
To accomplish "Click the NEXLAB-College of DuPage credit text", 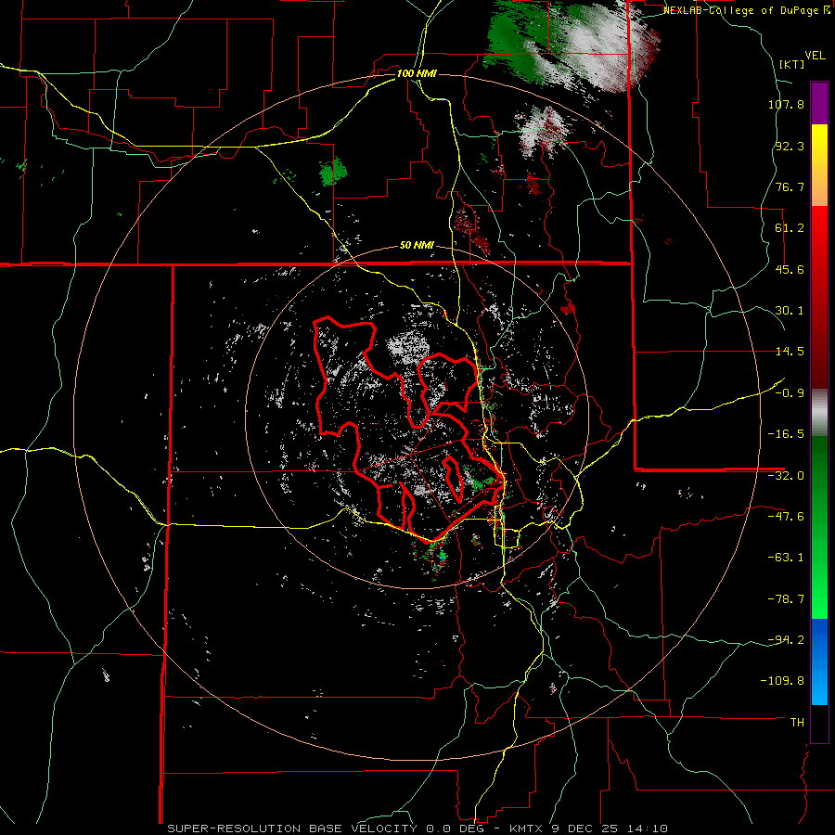I will pyautogui.click(x=749, y=10).
